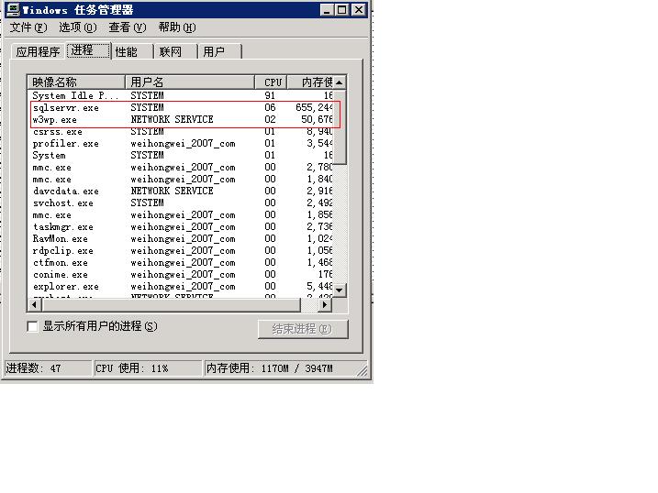Click the horizontal scrollbar left arrow

pyautogui.click(x=34, y=305)
